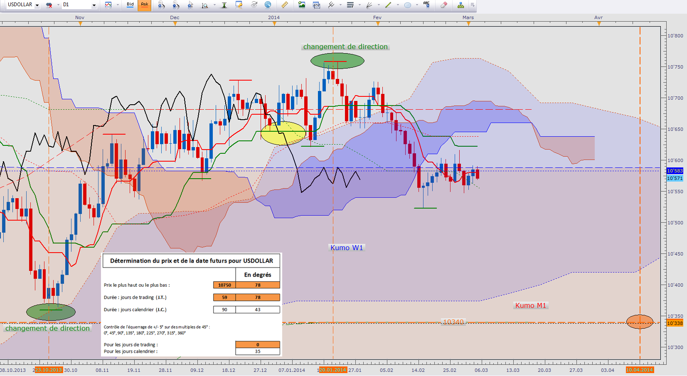Choose the ABC text label tool

click(x=426, y=5)
